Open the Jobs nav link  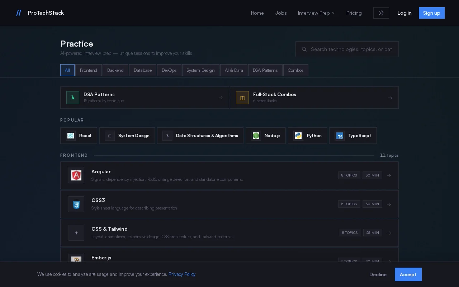[x=281, y=13]
